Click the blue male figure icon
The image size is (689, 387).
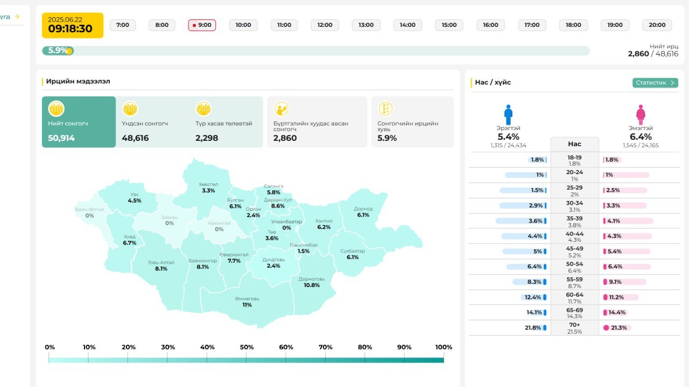pos(508,114)
